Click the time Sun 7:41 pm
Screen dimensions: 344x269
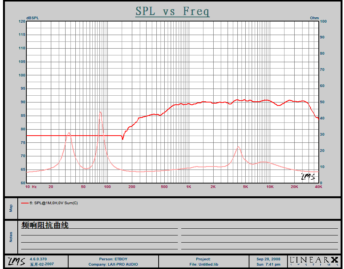tap(268, 264)
